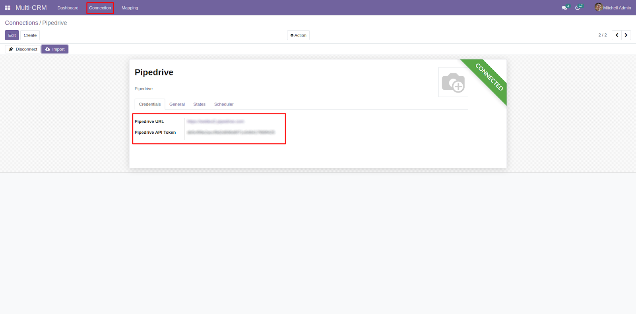This screenshot has height=314, width=636.
Task: Go to next record arrow
Action: point(626,35)
